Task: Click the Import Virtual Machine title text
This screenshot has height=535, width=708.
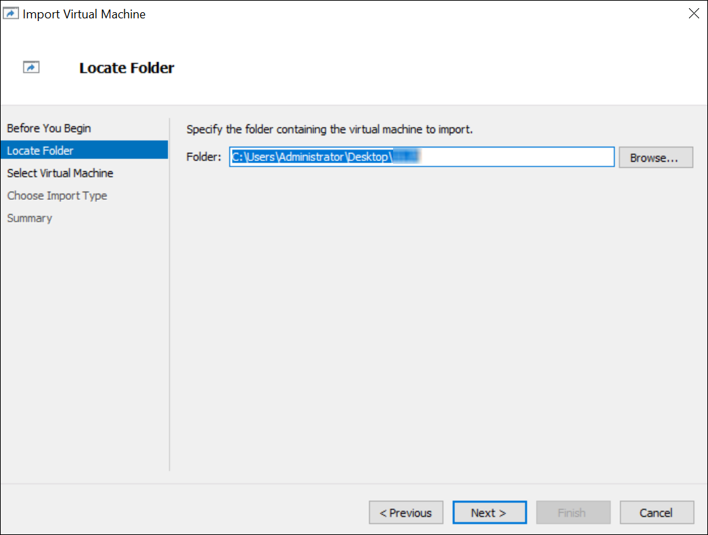Action: 84,14
